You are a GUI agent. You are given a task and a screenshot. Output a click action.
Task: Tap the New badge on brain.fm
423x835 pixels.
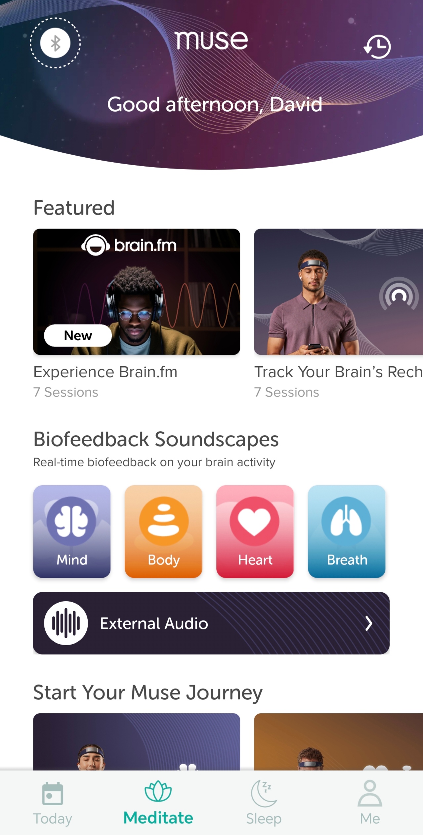pos(78,336)
